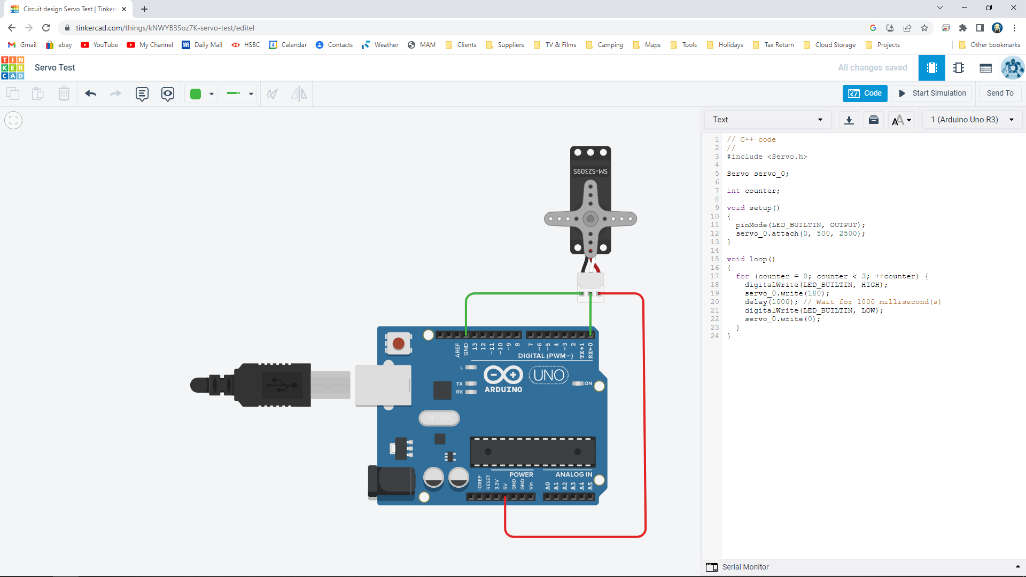Expand the Text code mode dropdown
The image size is (1026, 577).
click(x=767, y=120)
